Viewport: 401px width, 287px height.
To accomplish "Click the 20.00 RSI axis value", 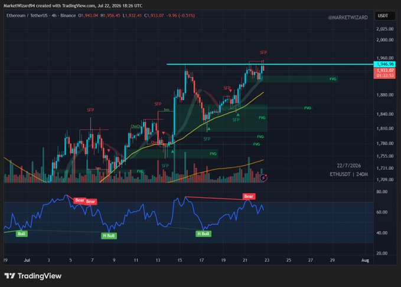I will [382, 253].
